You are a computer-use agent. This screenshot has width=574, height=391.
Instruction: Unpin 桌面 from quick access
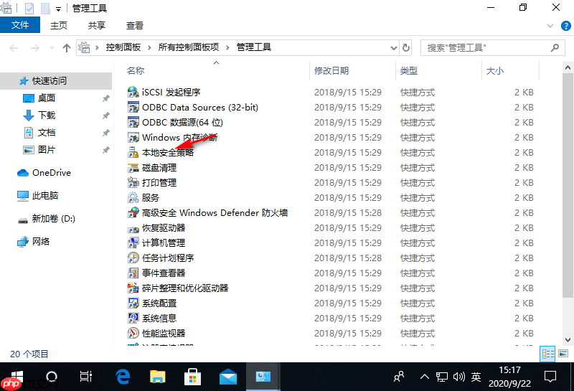(105, 98)
